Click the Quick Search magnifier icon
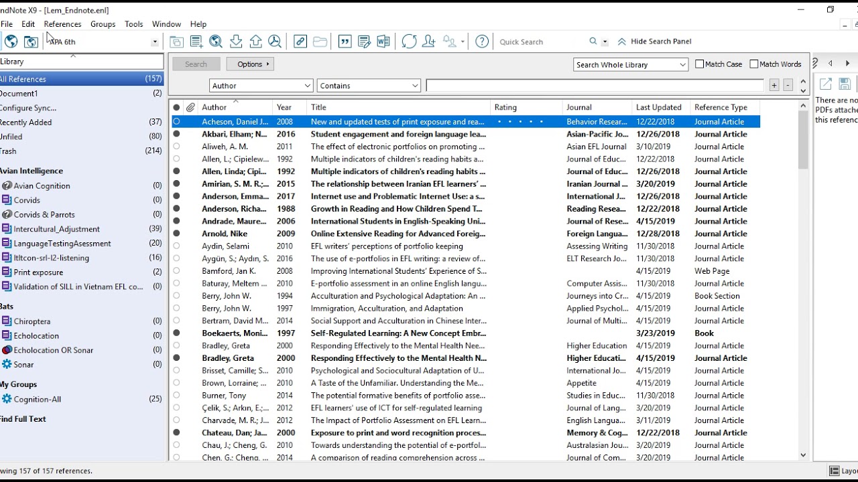 (593, 42)
